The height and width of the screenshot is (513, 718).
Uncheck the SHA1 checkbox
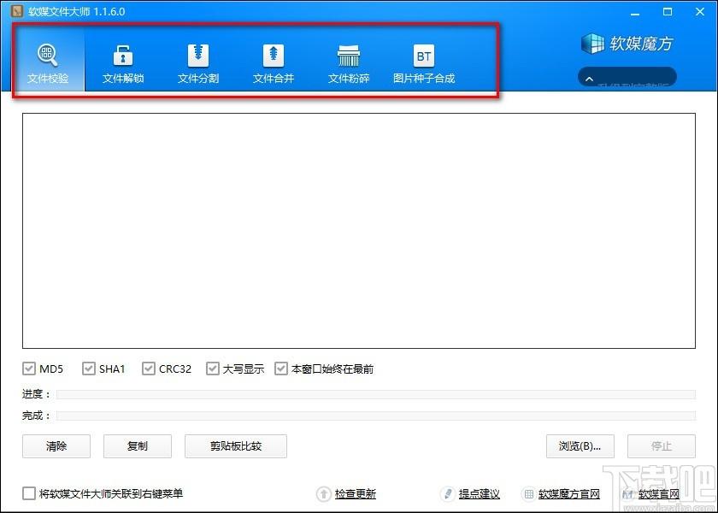tap(88, 369)
